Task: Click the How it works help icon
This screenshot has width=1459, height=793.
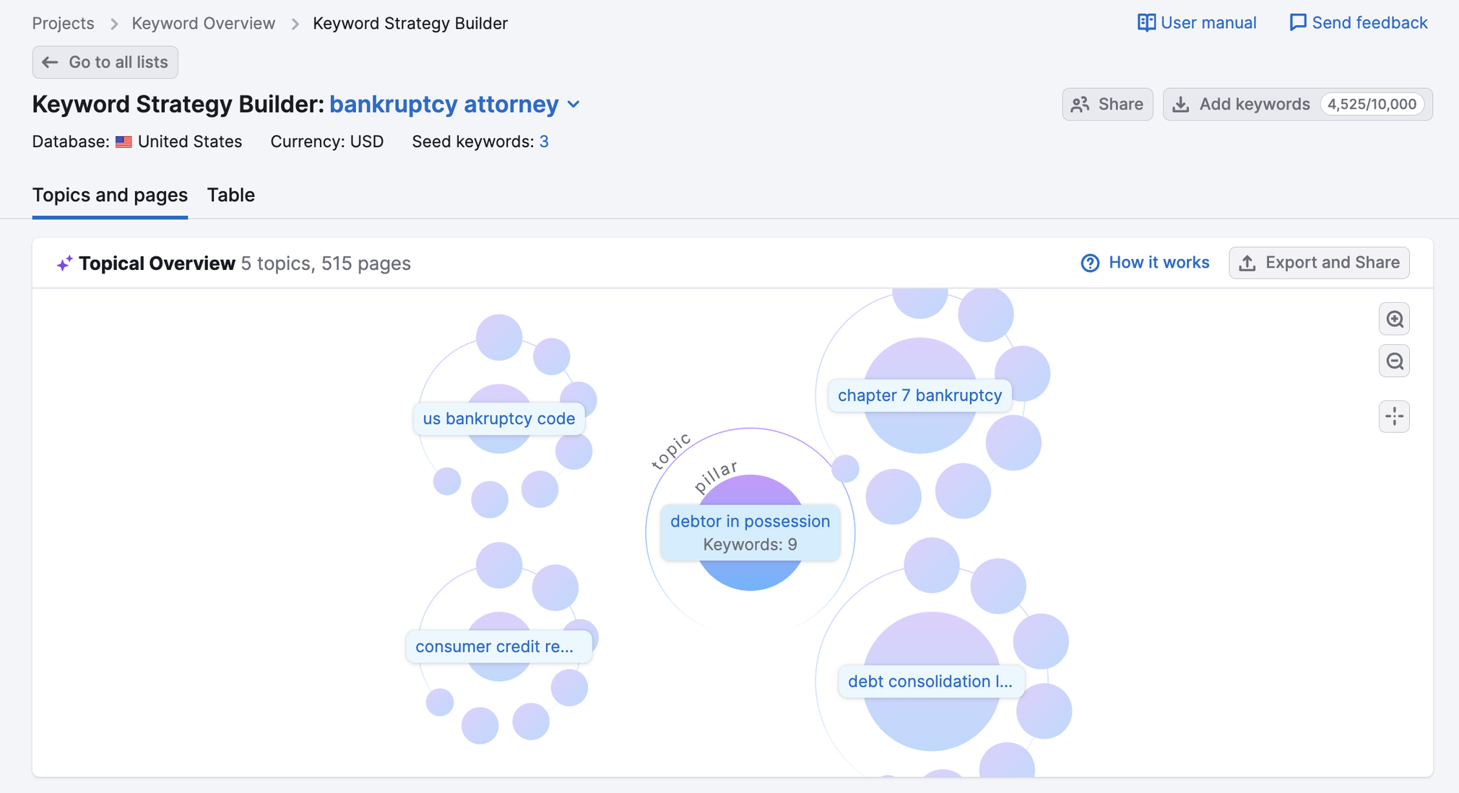Action: point(1089,263)
